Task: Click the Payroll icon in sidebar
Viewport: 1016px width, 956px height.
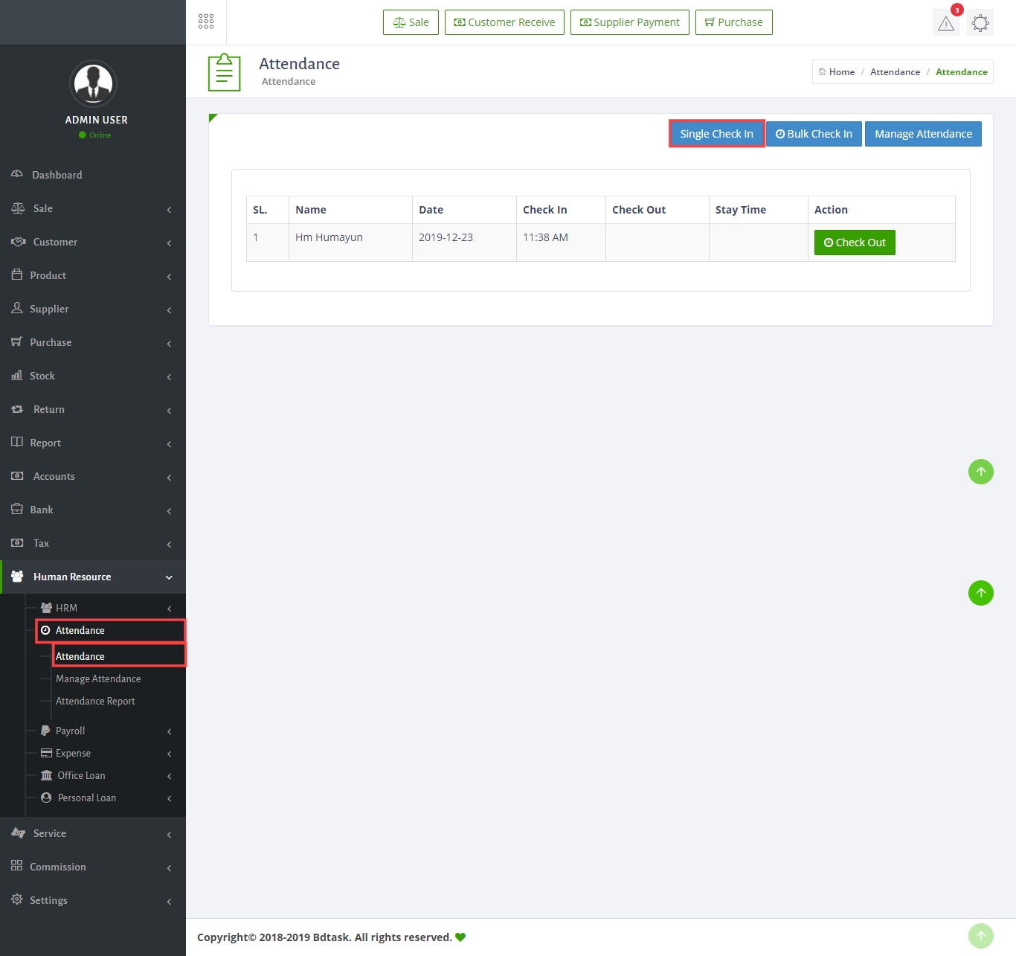Action: coord(45,731)
